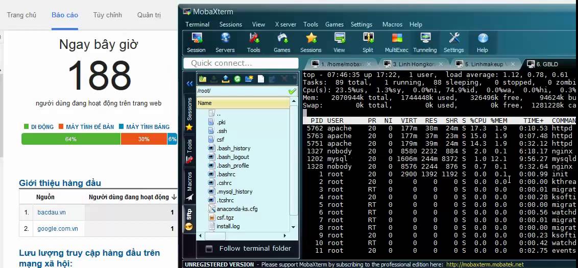
Task: Open the Quản trị tab in Analytics
Action: [x=149, y=15]
